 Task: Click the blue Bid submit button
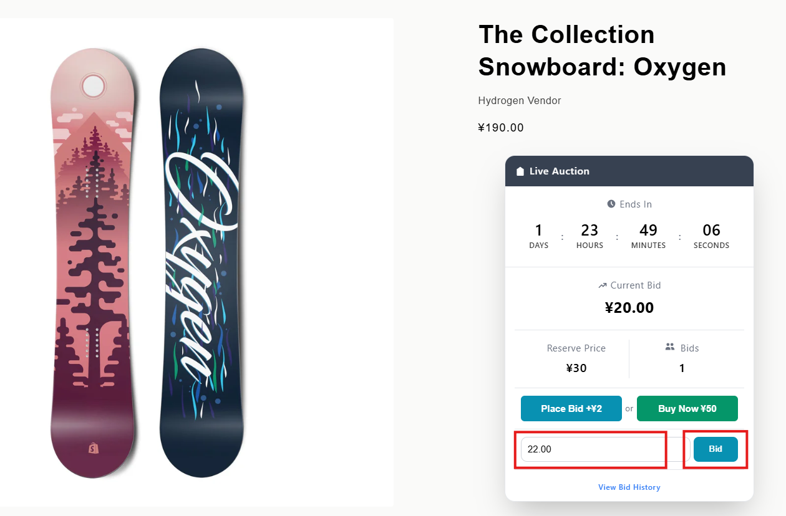click(x=716, y=449)
